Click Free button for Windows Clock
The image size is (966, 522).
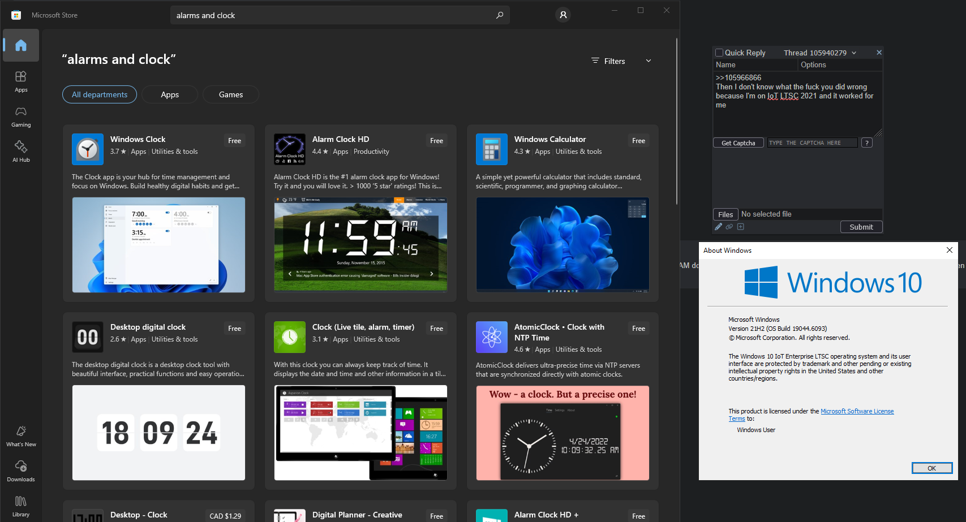coord(234,141)
